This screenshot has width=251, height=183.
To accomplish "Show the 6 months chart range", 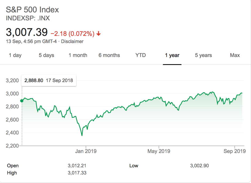I will [x=109, y=55].
